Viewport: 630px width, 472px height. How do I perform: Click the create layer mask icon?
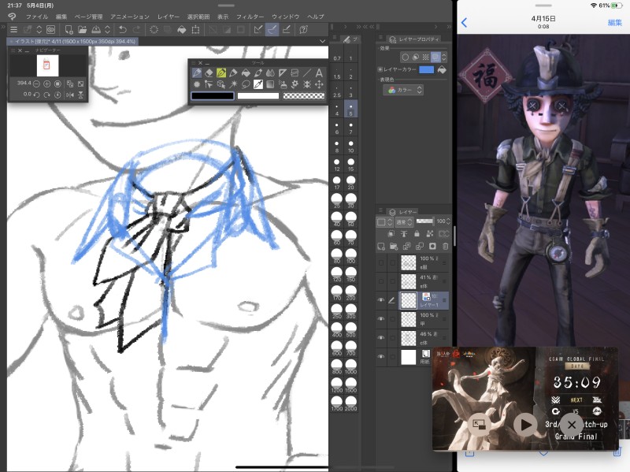click(432, 246)
